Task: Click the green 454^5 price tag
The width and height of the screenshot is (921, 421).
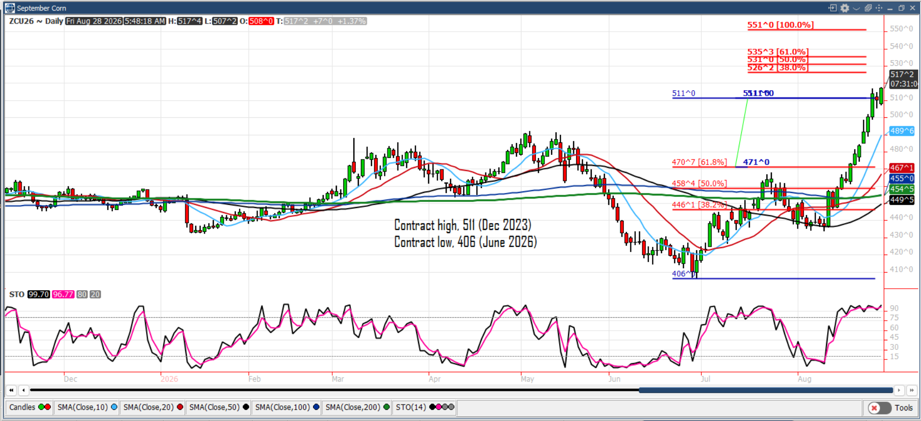Action: (902, 189)
